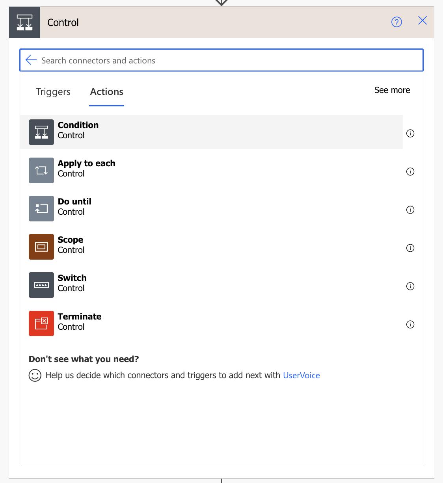This screenshot has width=443, height=483.
Task: Focus the Search connectors and actions field
Action: click(x=221, y=60)
